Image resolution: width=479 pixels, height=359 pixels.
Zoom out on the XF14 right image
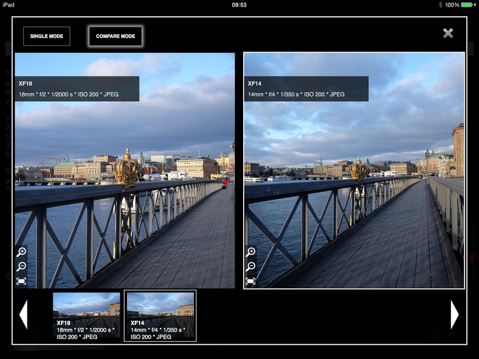(251, 266)
